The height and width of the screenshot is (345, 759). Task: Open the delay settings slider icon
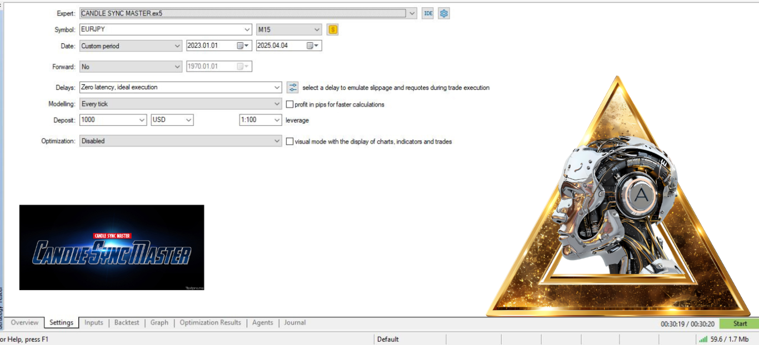click(x=293, y=87)
